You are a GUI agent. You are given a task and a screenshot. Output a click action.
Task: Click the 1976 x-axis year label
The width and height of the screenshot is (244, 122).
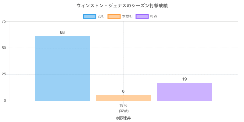(x=123, y=106)
